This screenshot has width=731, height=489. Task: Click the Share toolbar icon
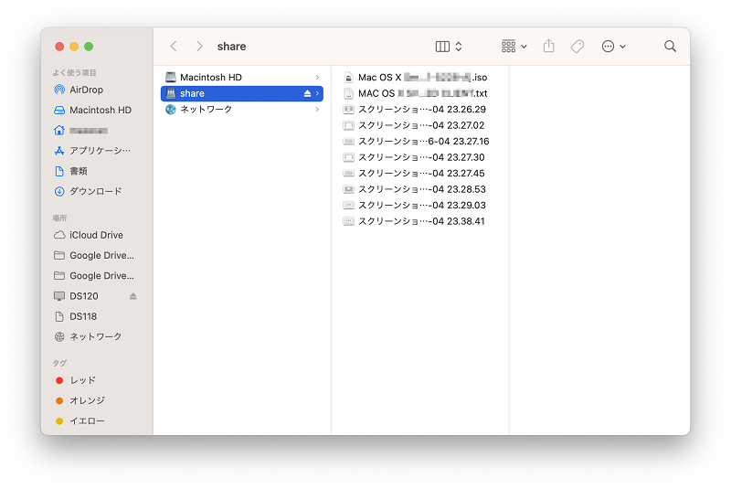[x=549, y=46]
